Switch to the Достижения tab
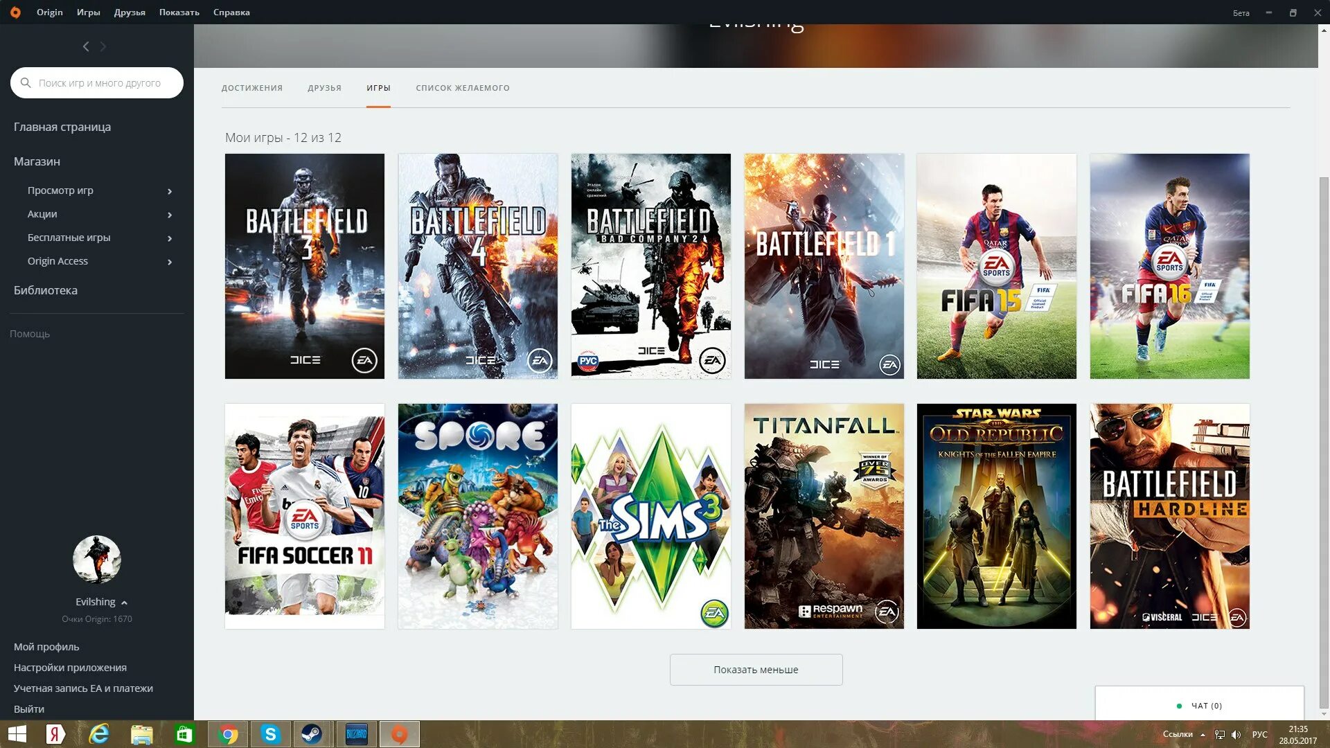The image size is (1330, 748). tap(252, 88)
